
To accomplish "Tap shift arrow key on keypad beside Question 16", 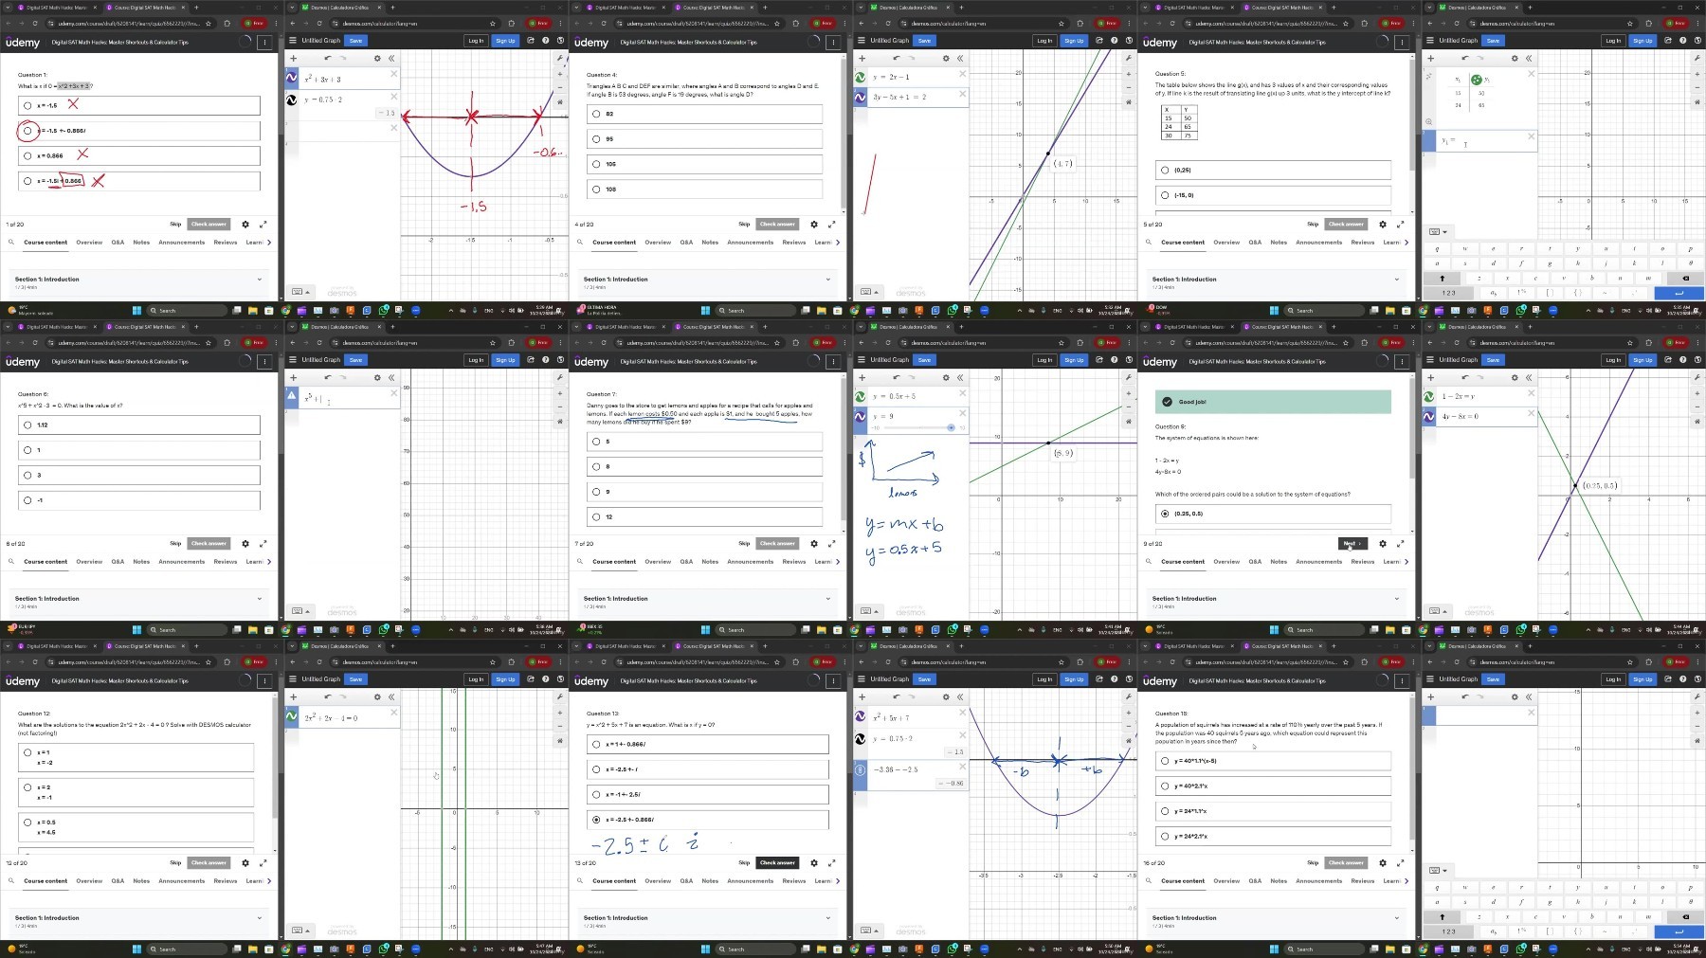I will click(1443, 916).
